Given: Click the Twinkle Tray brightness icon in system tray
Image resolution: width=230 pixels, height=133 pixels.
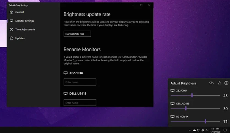Looking at the screenshot, I should 203,130.
